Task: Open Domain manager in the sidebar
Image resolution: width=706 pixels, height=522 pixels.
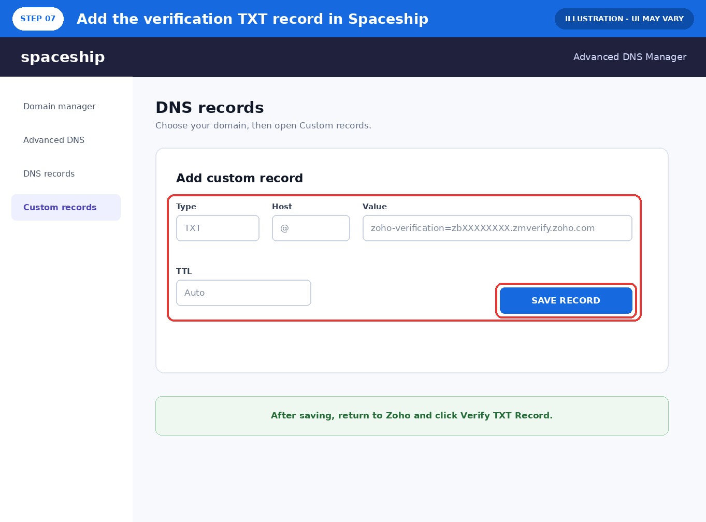Action: (x=60, y=106)
